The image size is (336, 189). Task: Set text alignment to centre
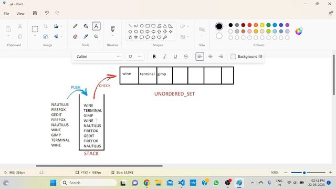click(210, 57)
